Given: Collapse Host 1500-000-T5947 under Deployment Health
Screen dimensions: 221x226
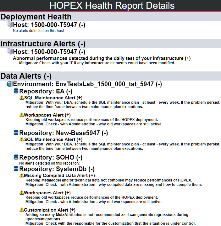Looking at the screenshot, I should click(x=82, y=25).
